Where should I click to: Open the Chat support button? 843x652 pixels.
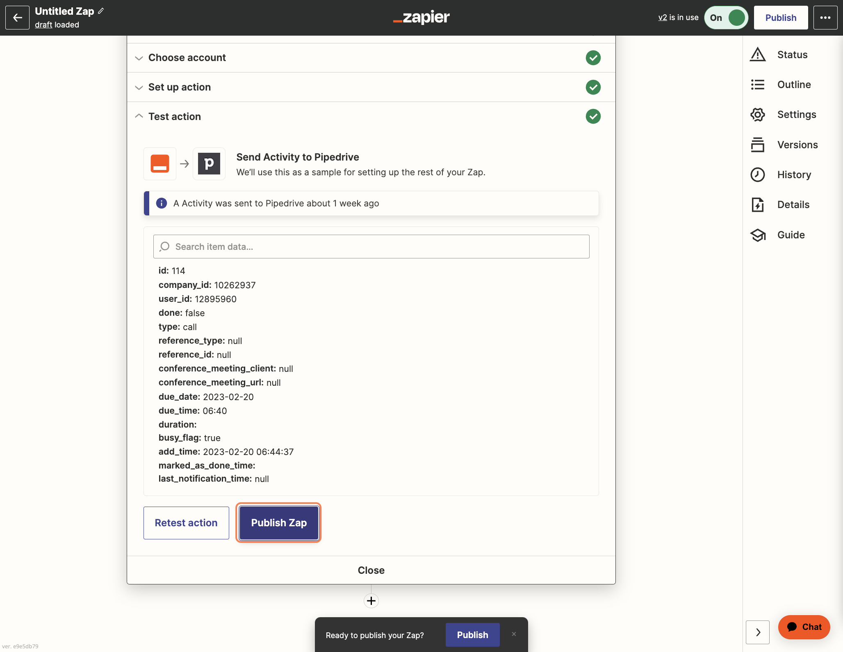[x=804, y=627]
